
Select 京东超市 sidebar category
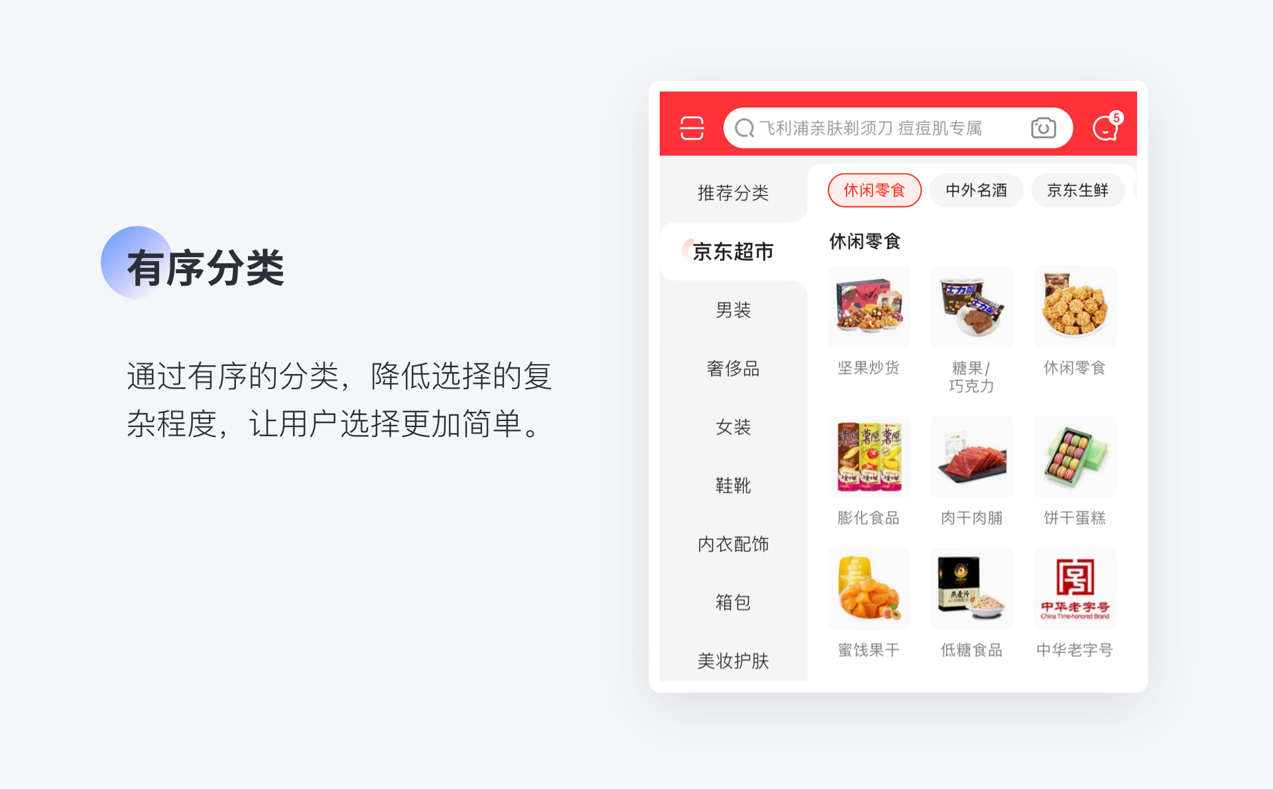733,251
